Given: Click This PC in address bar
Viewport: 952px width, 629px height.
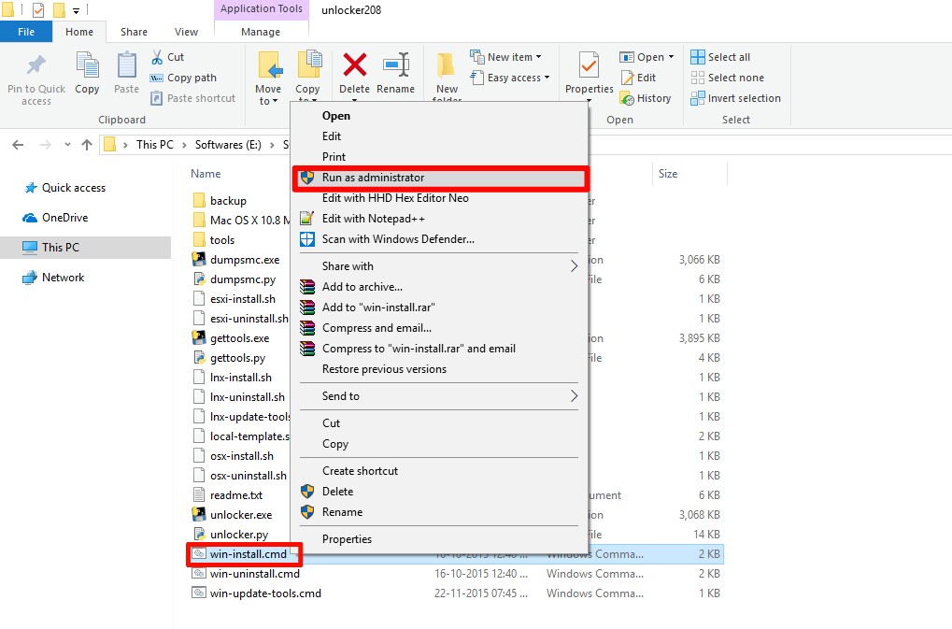Looking at the screenshot, I should 154,145.
